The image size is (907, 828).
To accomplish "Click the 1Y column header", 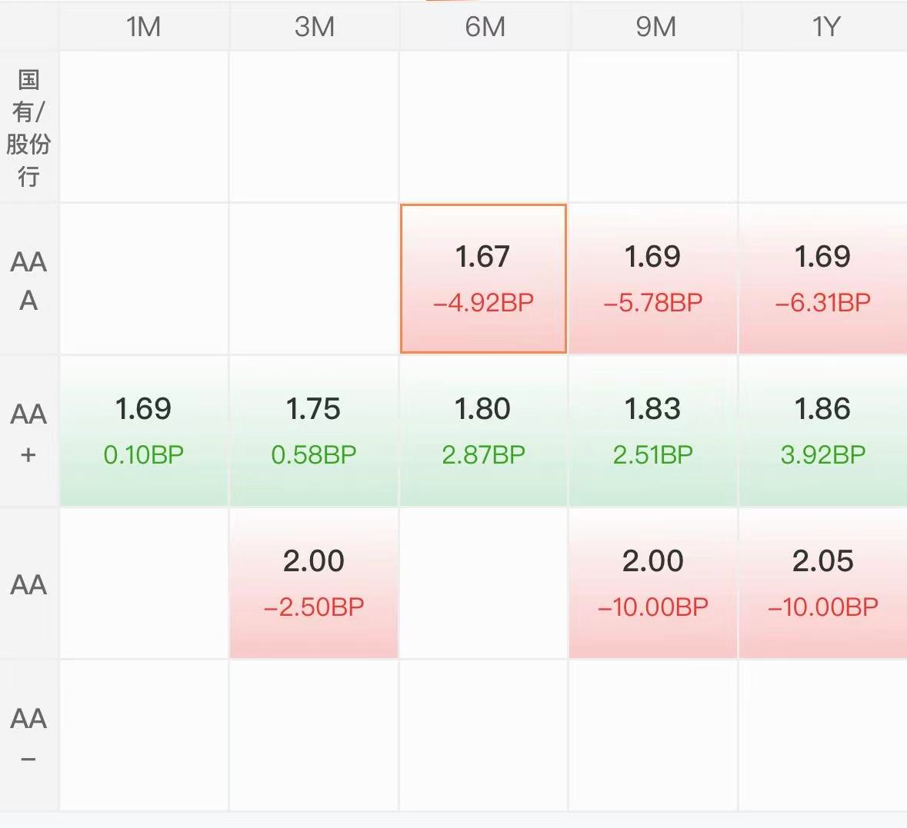I will (x=825, y=28).
